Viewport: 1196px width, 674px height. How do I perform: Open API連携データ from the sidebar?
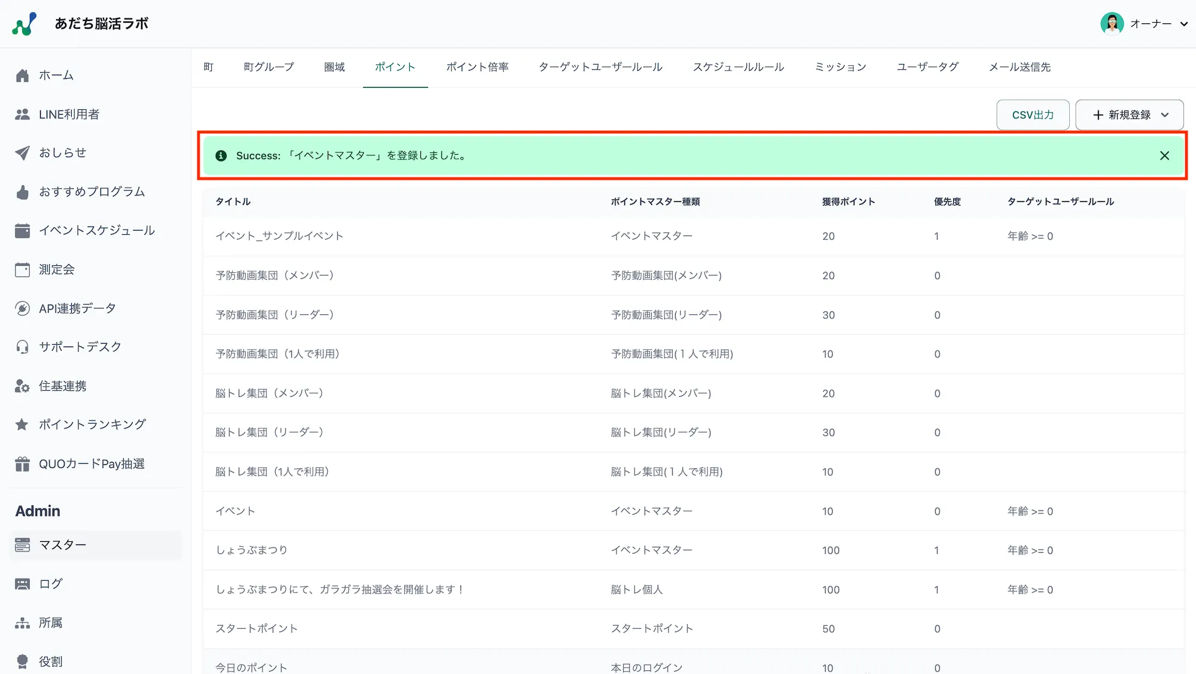pos(22,308)
